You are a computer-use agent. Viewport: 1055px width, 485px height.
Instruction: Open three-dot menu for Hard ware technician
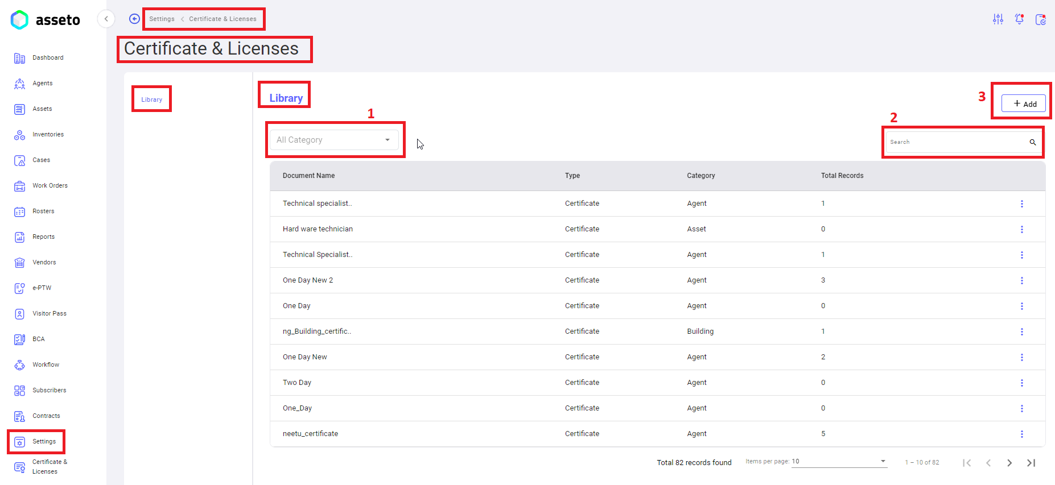[x=1021, y=229]
